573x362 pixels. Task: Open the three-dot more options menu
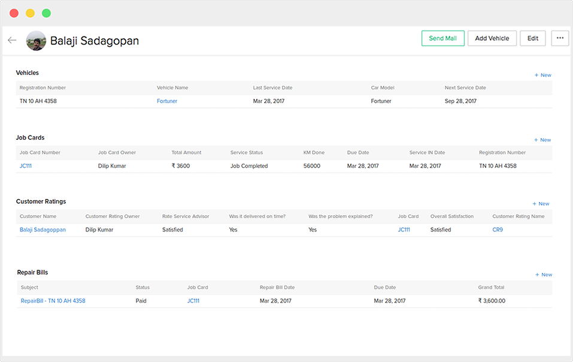[x=560, y=38]
